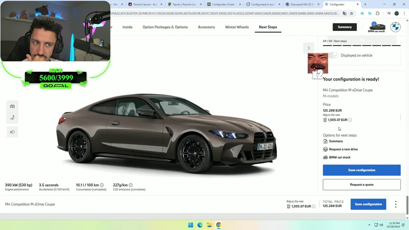Click the BMW roundel logo

(x=396, y=27)
